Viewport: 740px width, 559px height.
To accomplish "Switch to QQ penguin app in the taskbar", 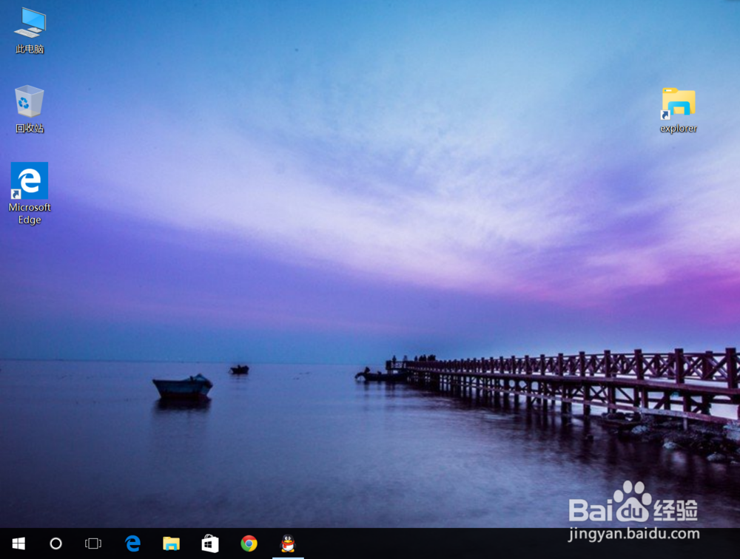I will [288, 543].
